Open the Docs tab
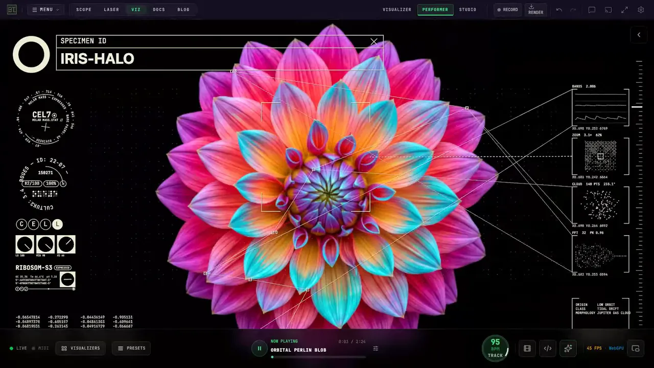 click(159, 10)
